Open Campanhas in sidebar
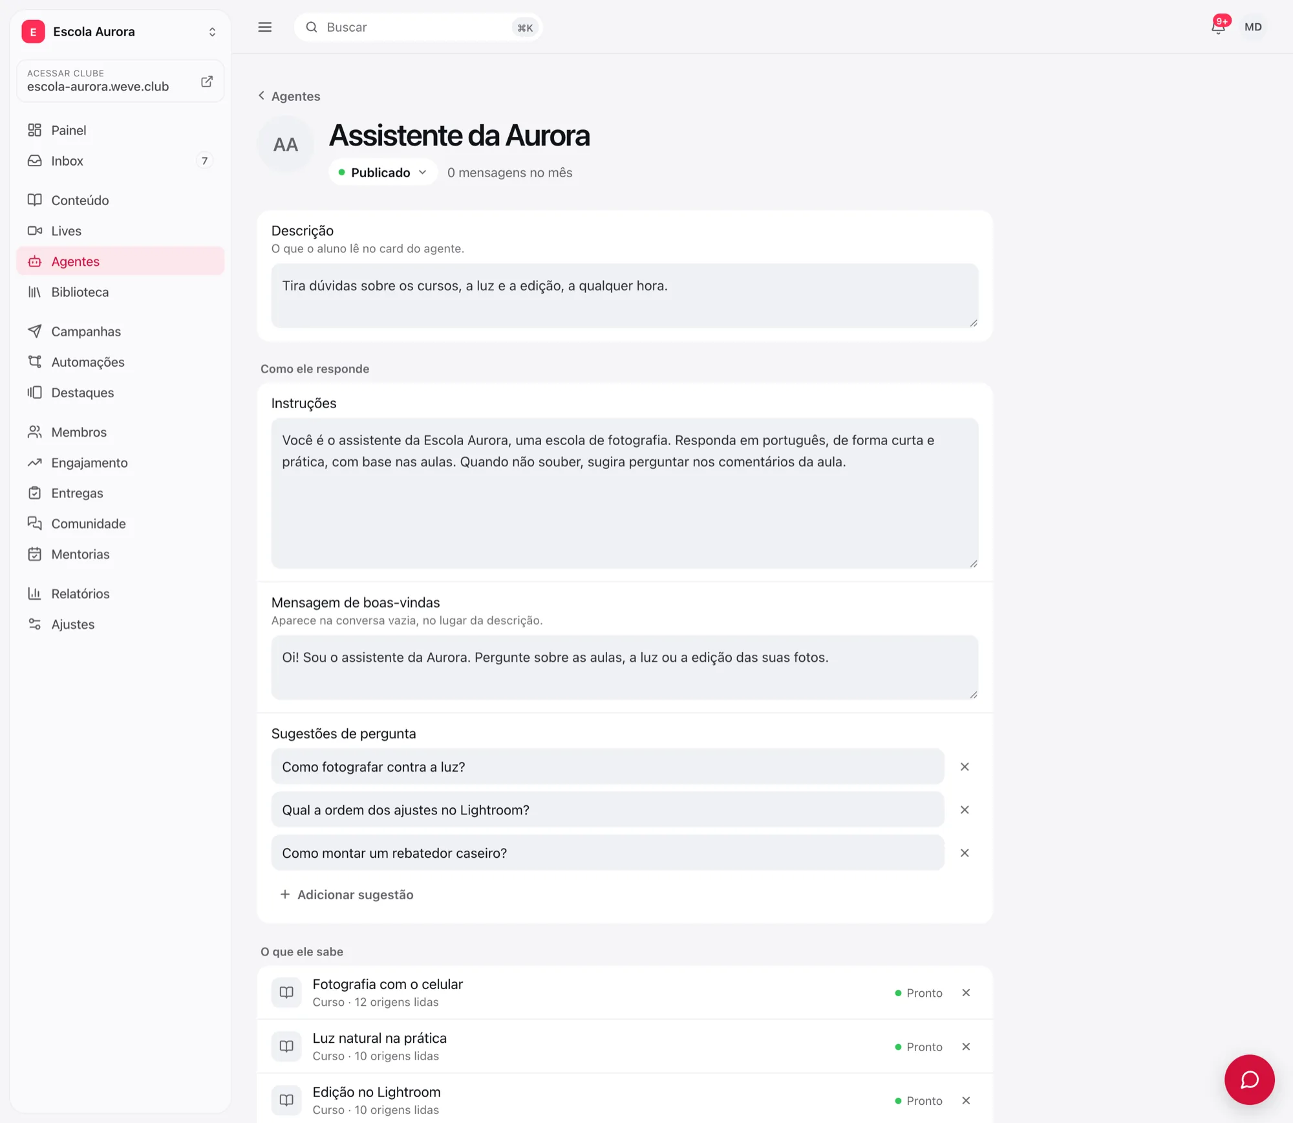 (120, 332)
